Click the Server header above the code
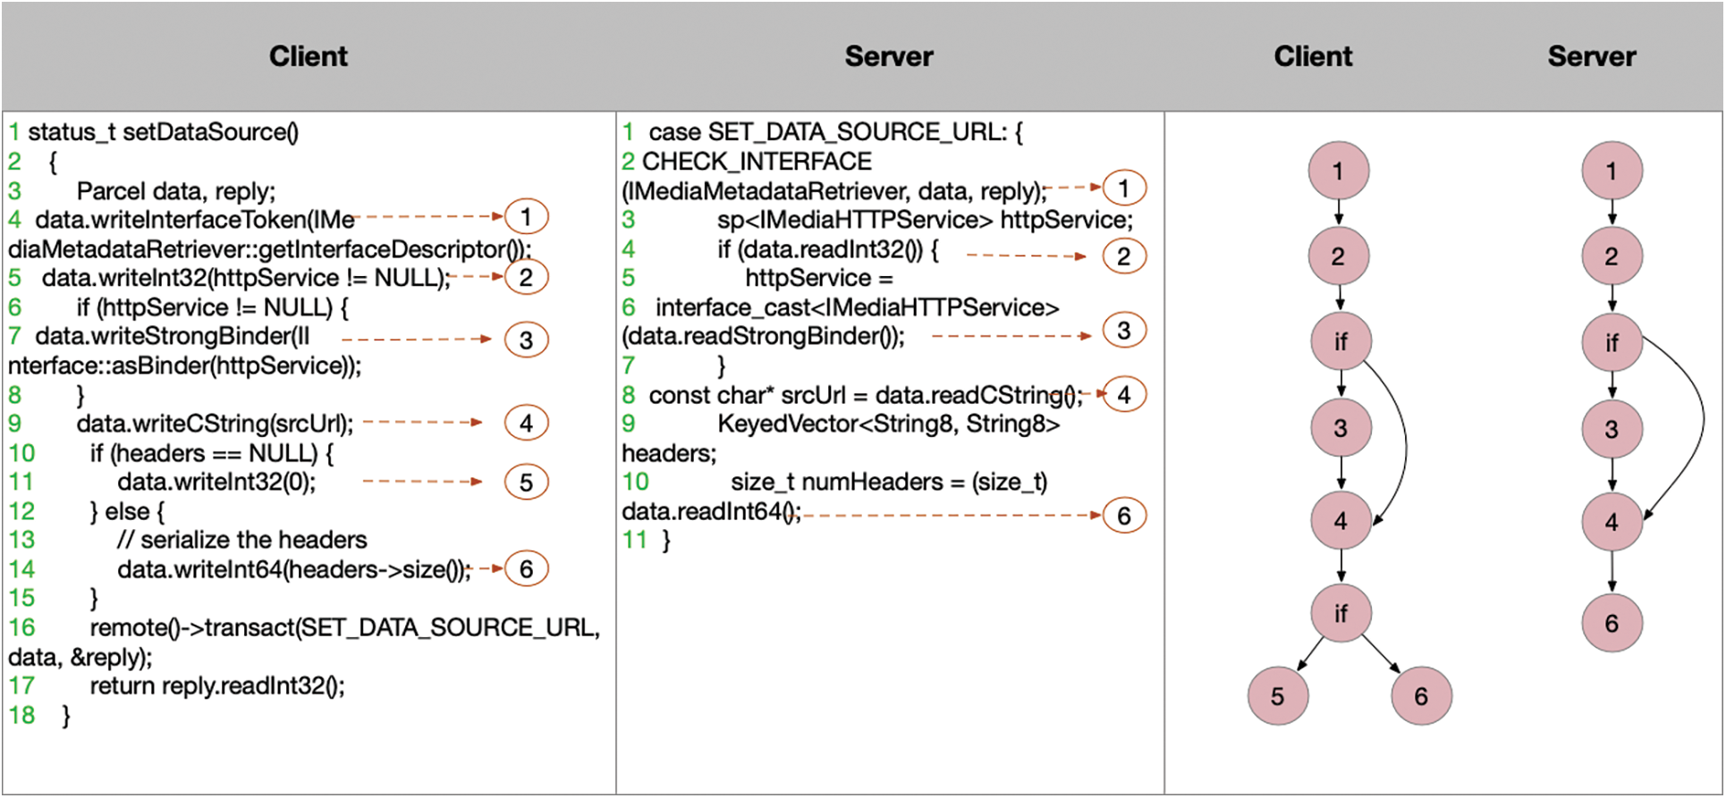 tap(889, 56)
